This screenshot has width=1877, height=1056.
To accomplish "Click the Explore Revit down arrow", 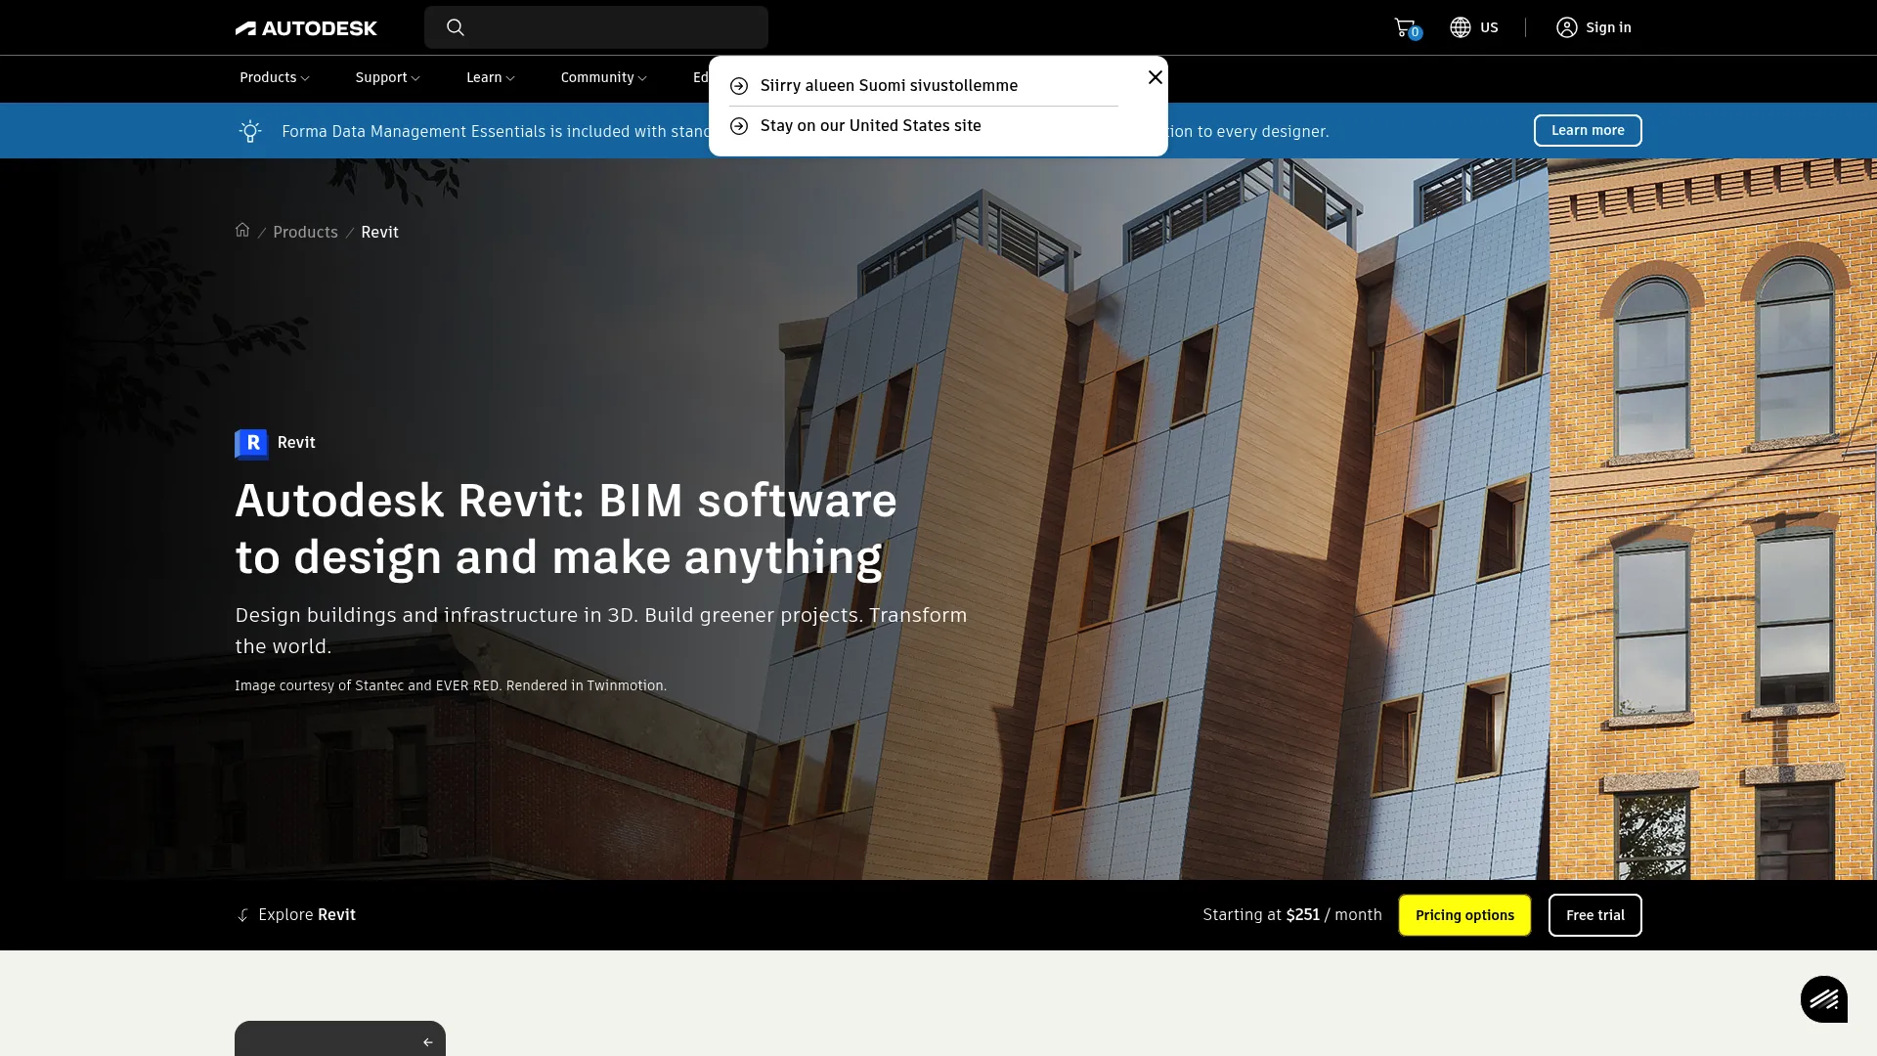I will point(243,915).
